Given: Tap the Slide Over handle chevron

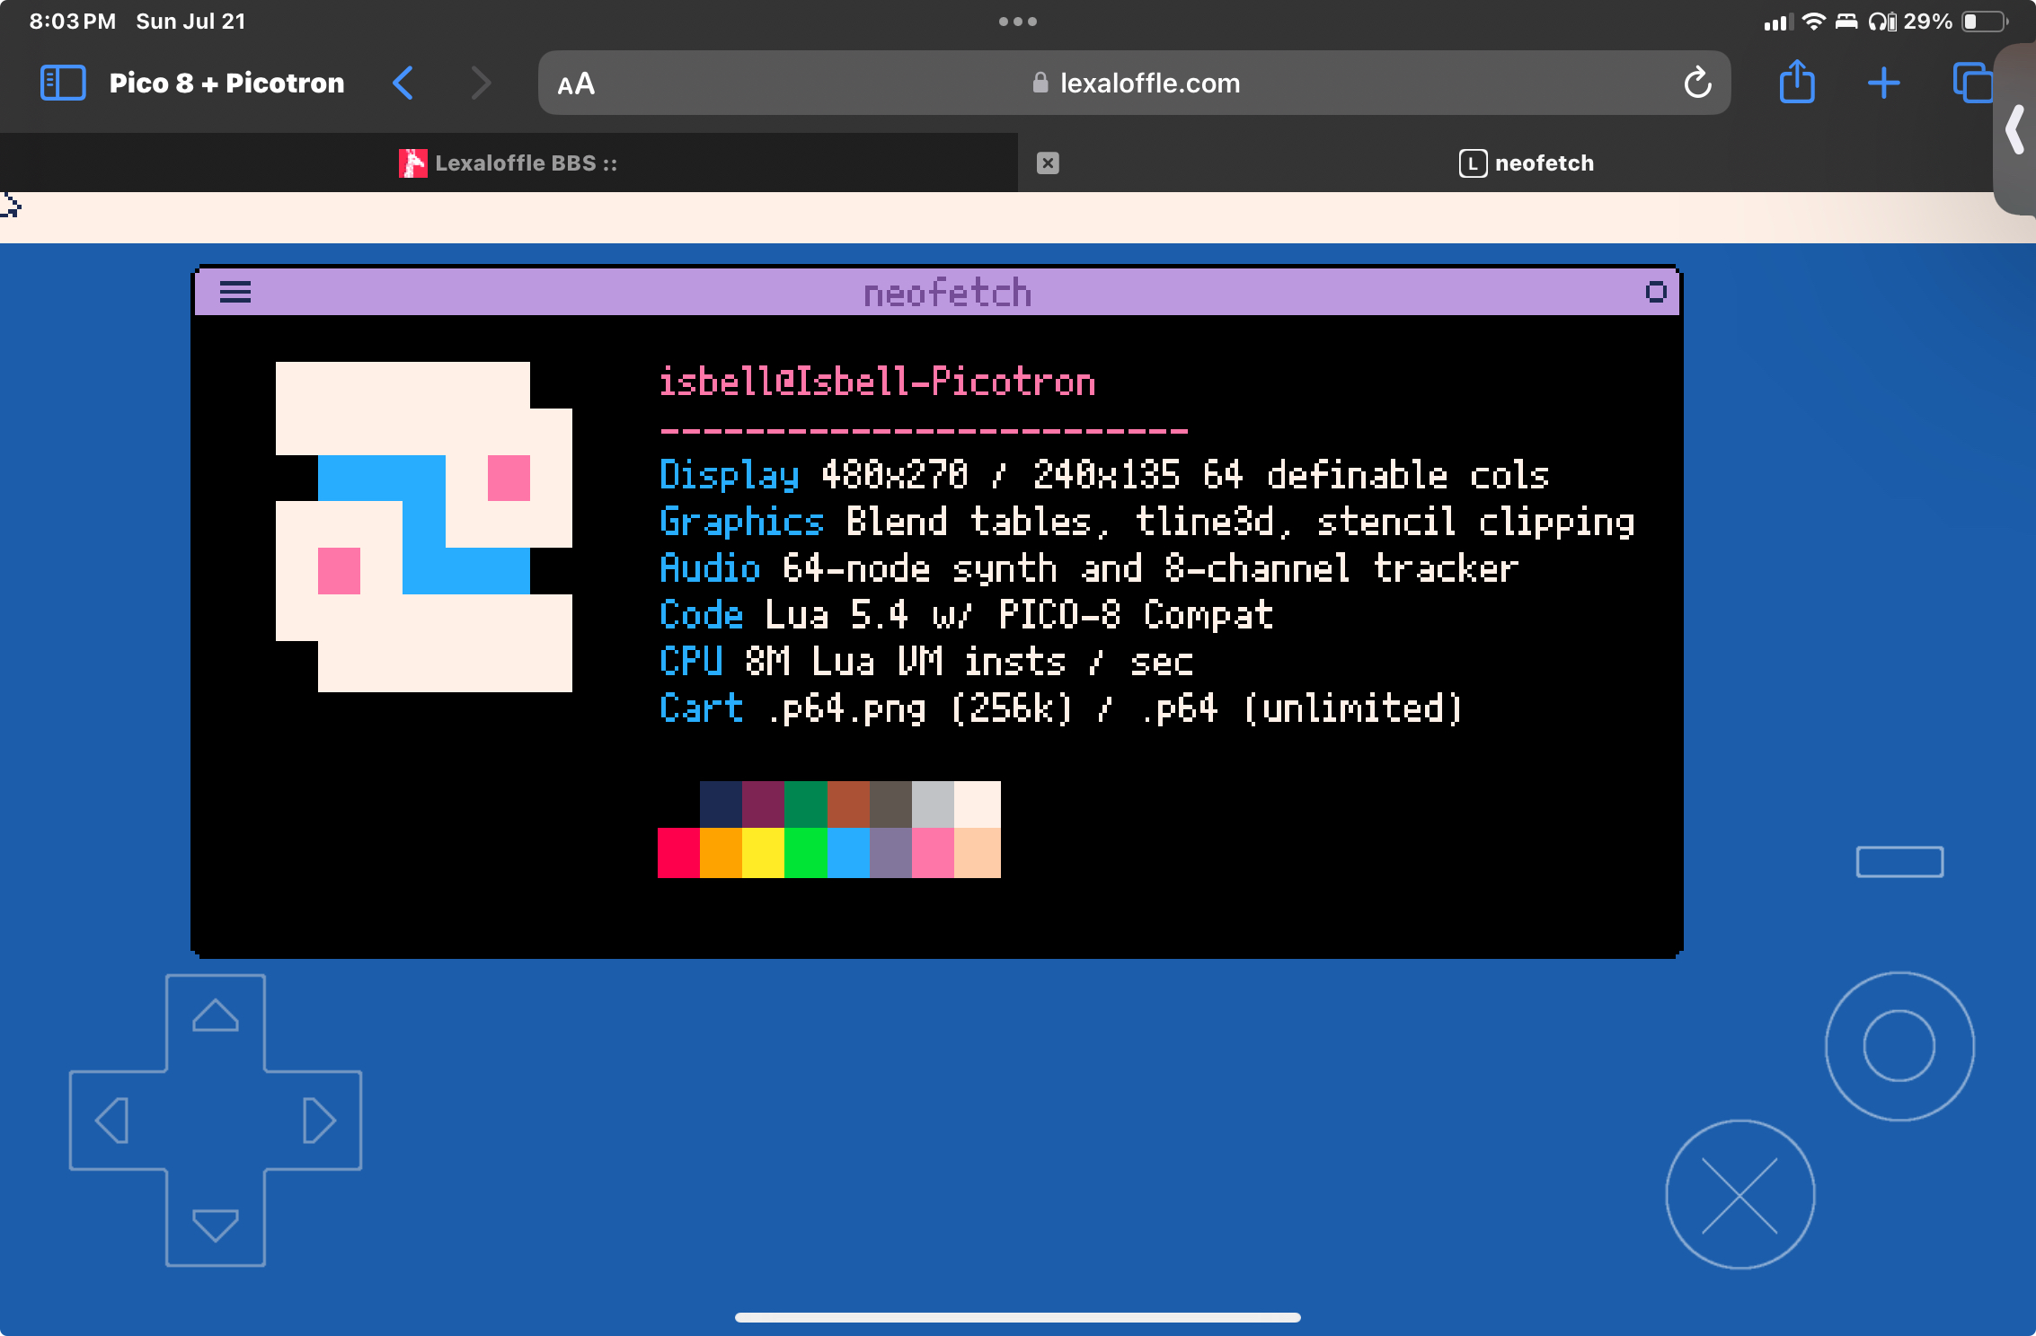Looking at the screenshot, I should coord(2015,129).
